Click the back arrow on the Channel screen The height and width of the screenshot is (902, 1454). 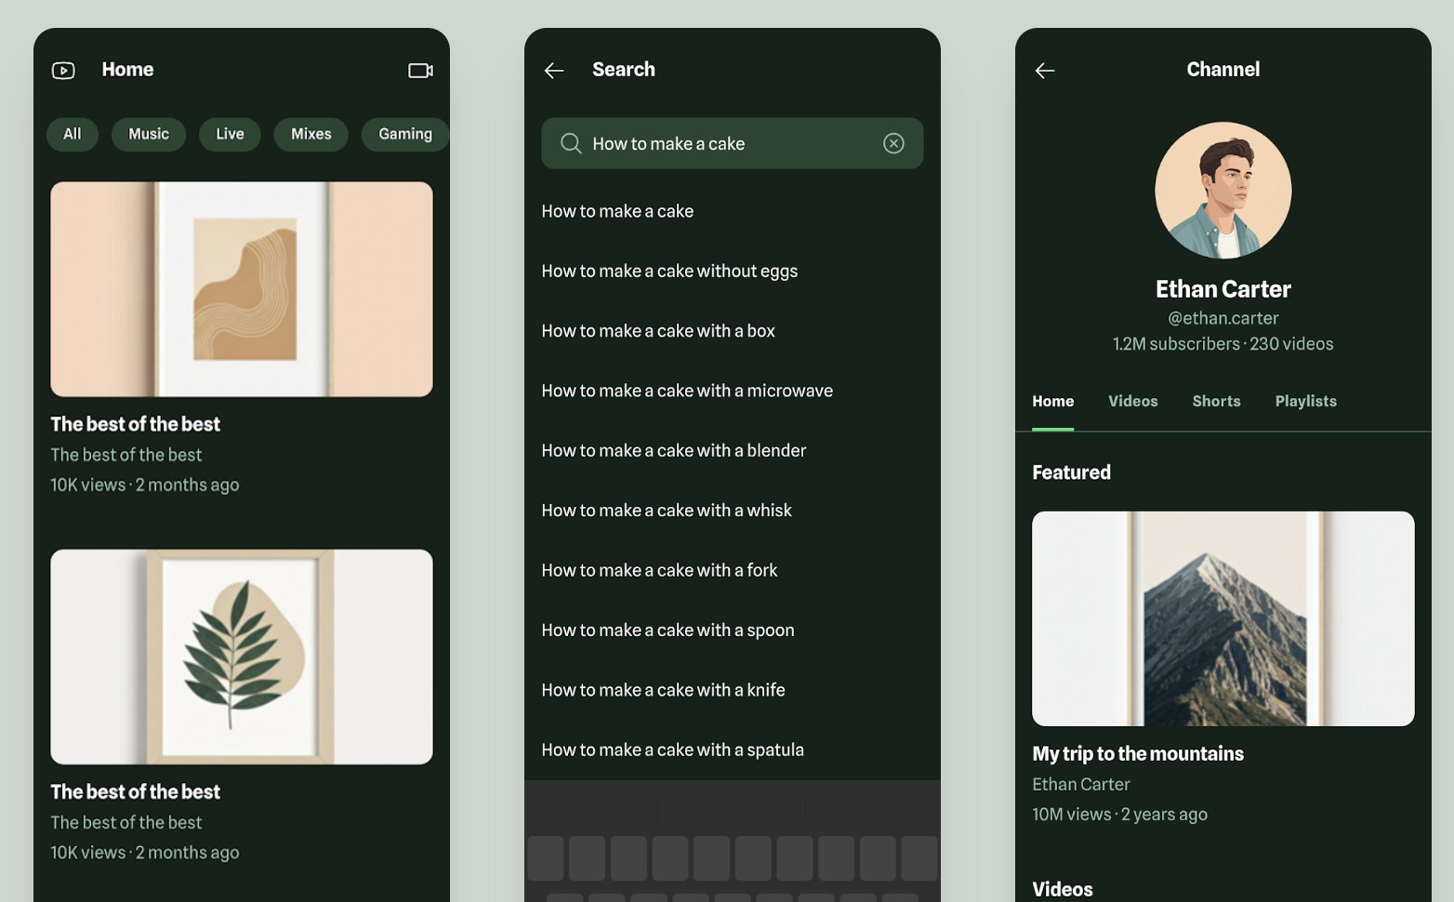[x=1045, y=70]
